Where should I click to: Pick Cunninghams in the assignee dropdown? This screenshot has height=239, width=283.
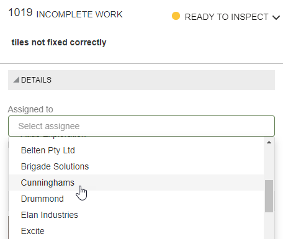tap(136, 183)
